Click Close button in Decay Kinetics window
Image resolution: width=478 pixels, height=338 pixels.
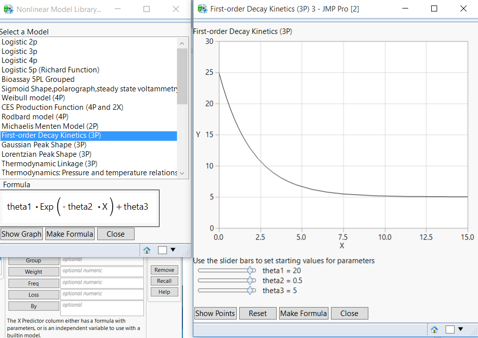pos(349,313)
